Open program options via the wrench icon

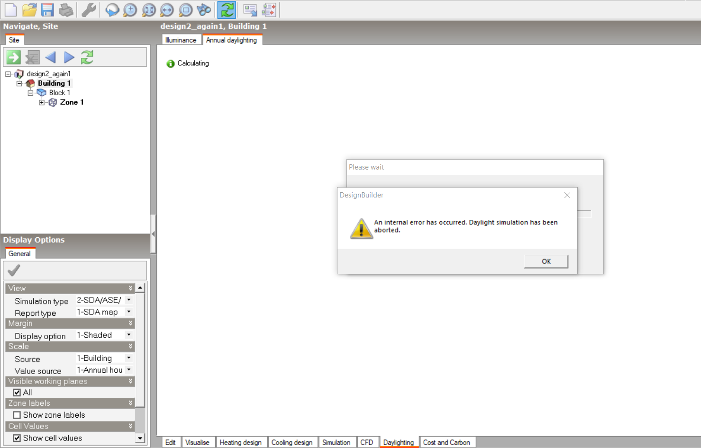(x=89, y=9)
